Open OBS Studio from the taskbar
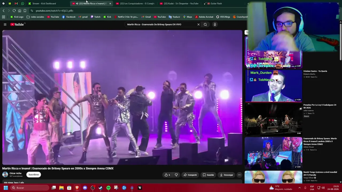The width and height of the screenshot is (342, 192). point(93,188)
